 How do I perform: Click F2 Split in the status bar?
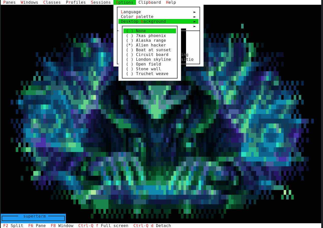coord(13,225)
